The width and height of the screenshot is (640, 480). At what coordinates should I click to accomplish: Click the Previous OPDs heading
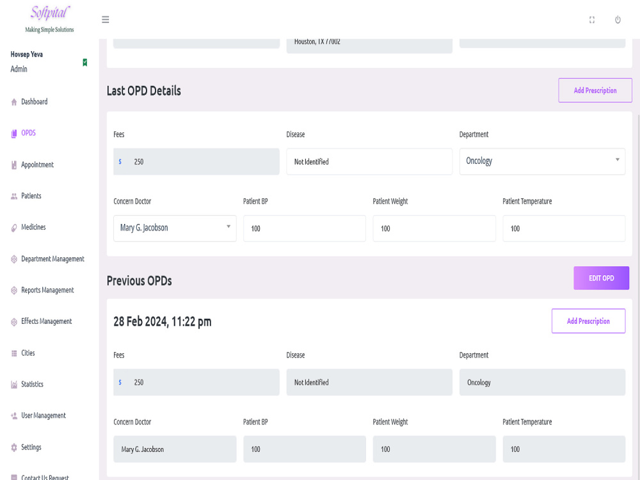tap(139, 281)
